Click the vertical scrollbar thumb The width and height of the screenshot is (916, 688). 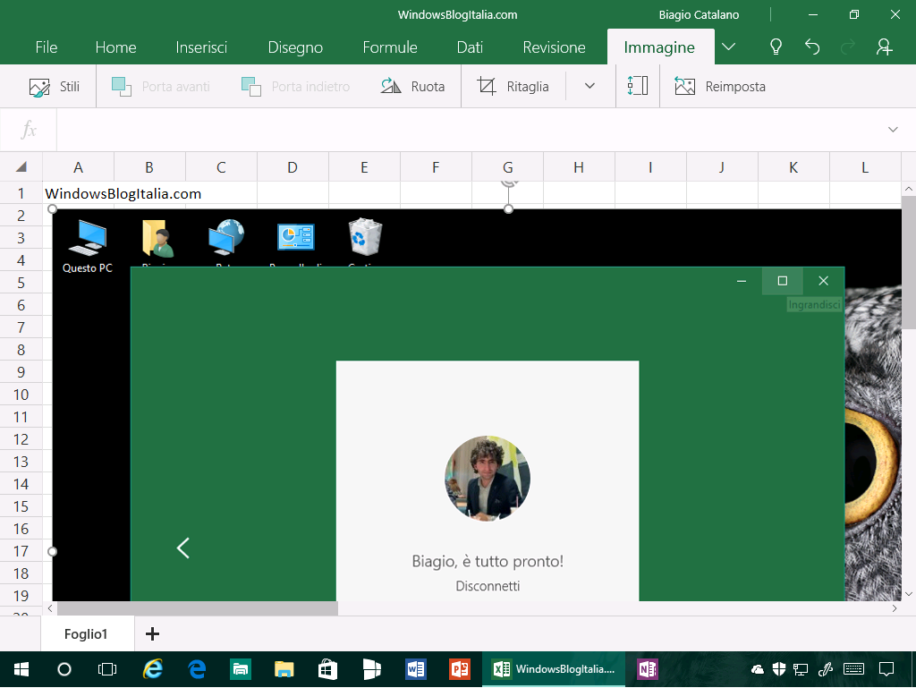click(909, 263)
